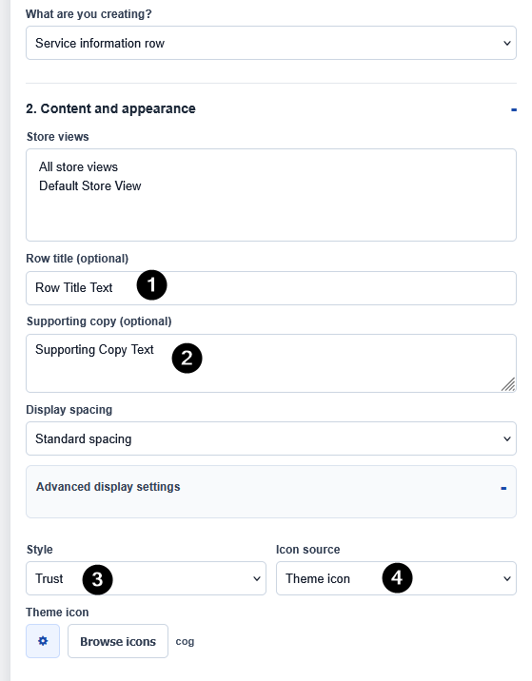Click the Browse icons button
The image size is (532, 681).
pyautogui.click(x=118, y=641)
